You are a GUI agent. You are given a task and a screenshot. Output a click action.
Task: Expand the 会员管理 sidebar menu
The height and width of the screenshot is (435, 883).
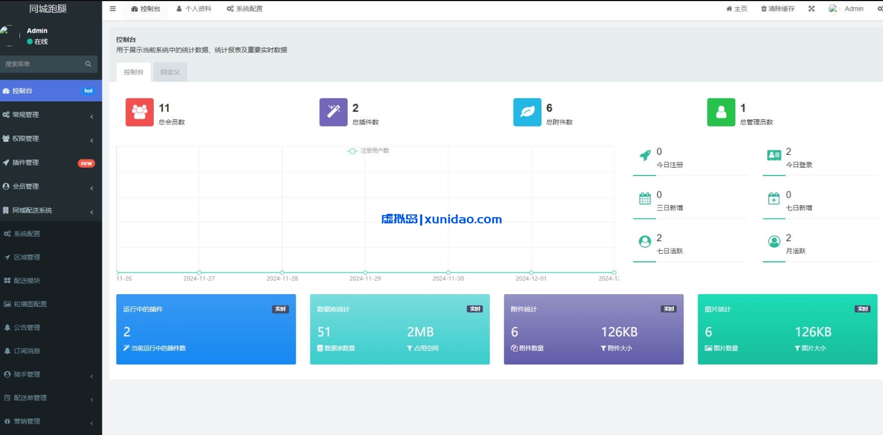tap(50, 187)
